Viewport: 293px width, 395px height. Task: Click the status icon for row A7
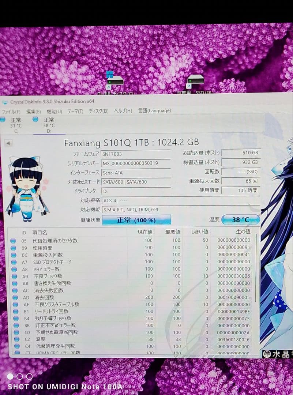point(14,262)
